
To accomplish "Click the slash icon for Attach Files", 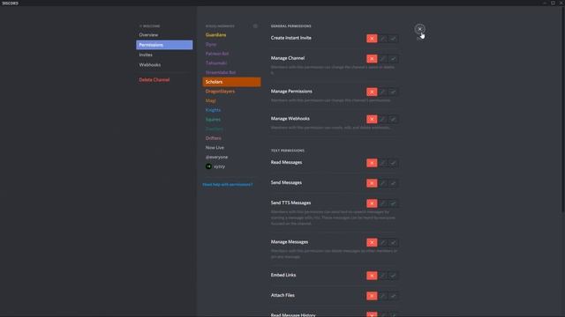I will pyautogui.click(x=382, y=296).
